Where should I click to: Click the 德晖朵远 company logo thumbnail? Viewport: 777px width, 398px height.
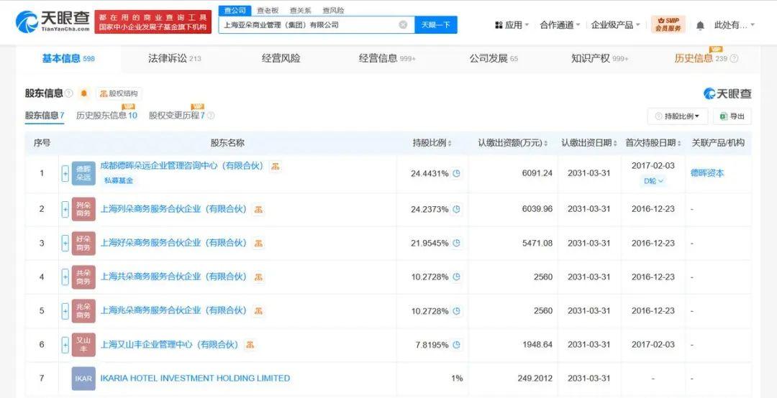83,173
